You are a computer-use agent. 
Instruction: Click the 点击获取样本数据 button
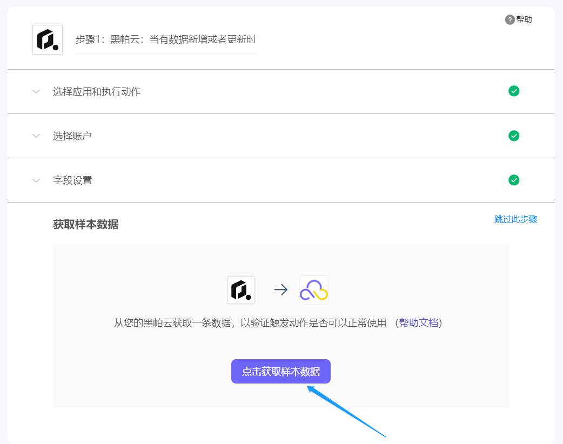click(x=281, y=371)
